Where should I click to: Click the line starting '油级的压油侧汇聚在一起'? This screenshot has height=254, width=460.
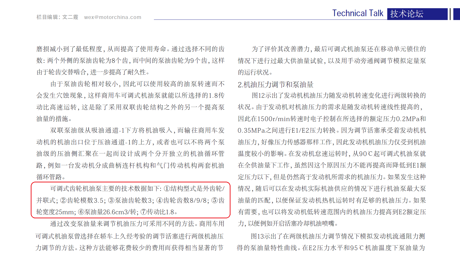tap(130, 153)
